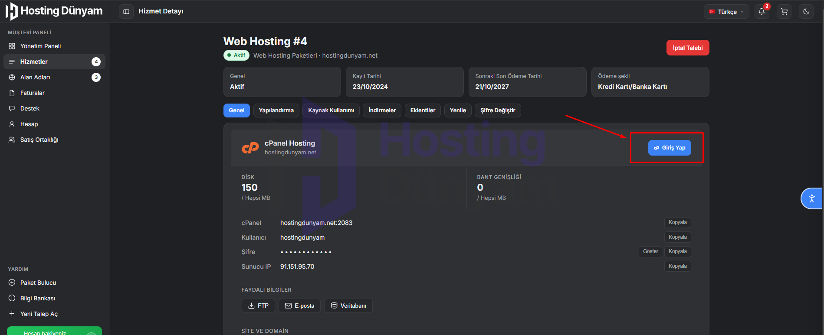
Task: Click the cPanel logo icon
Action: (x=250, y=148)
